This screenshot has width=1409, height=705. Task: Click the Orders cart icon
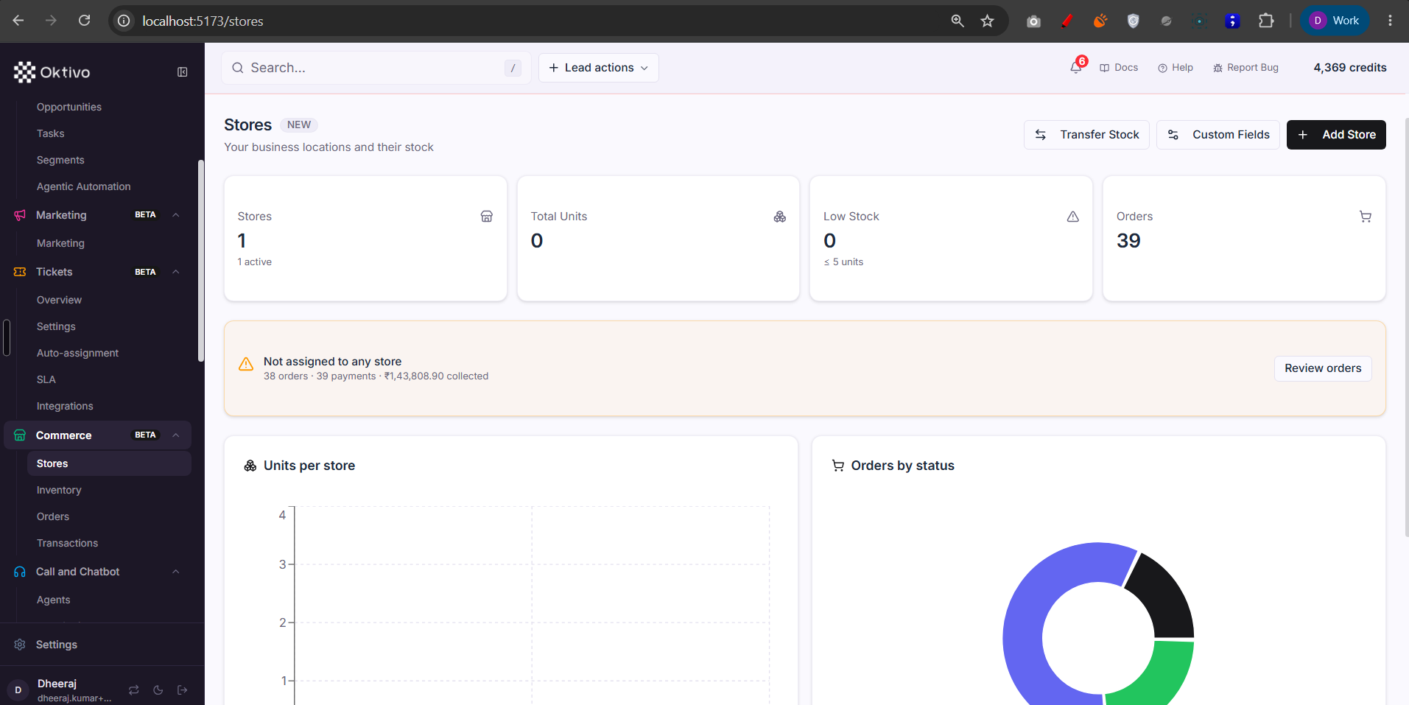pos(1366,217)
